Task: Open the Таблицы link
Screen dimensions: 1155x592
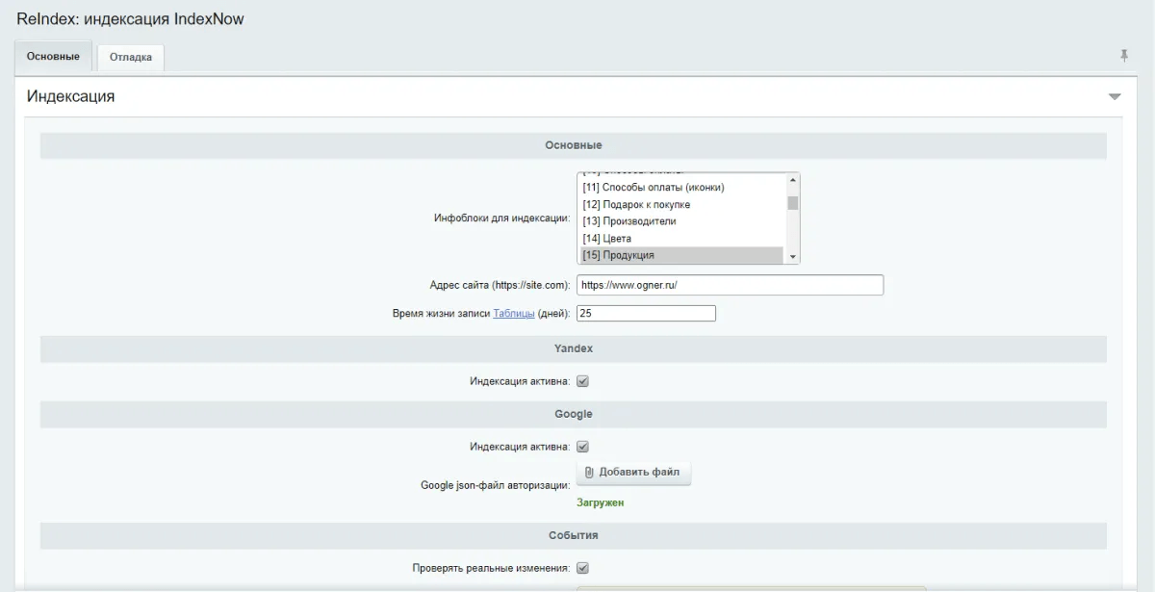Action: (x=514, y=314)
